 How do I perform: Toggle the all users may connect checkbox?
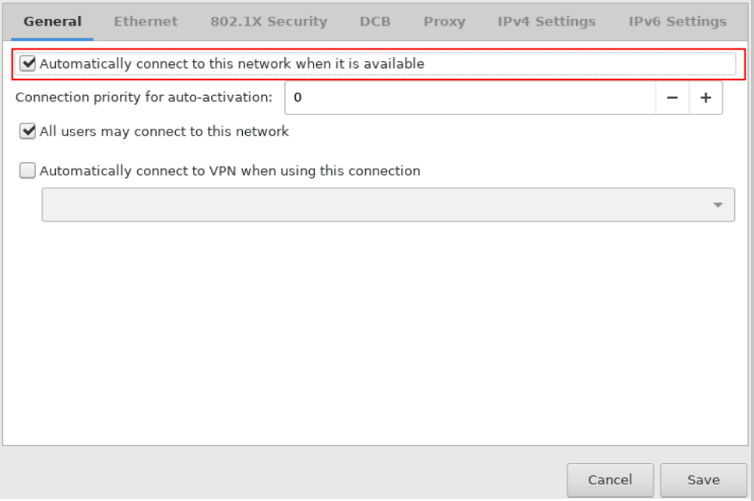coord(28,132)
